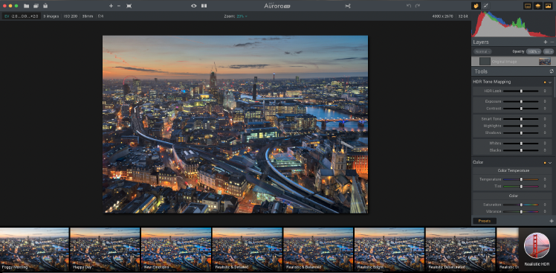Select the Original Image layer
This screenshot has width=556, height=273.
click(514, 62)
